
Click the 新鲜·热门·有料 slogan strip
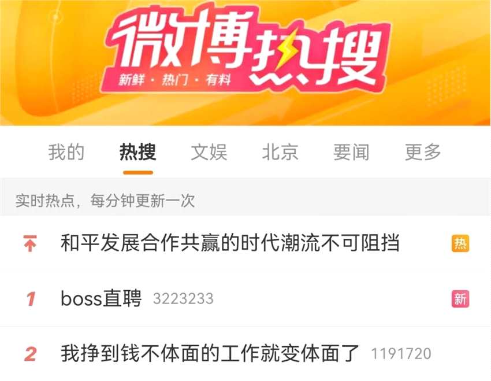[x=174, y=80]
